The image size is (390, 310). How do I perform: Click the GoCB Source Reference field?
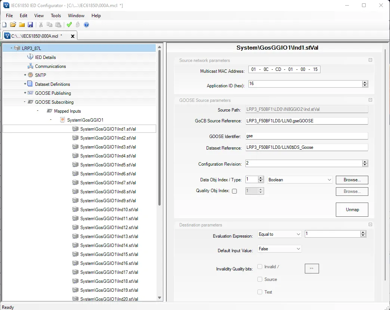(307, 121)
